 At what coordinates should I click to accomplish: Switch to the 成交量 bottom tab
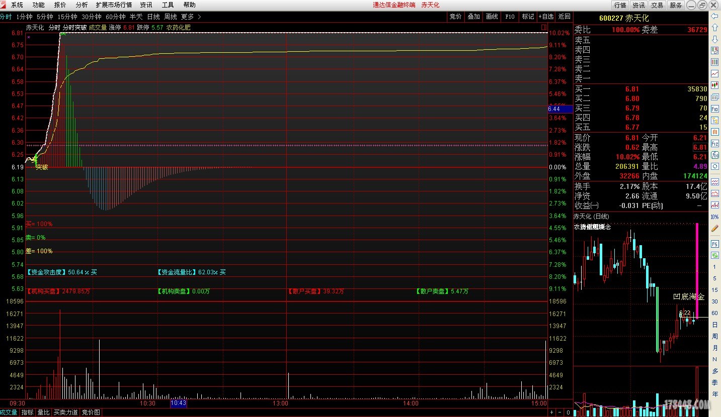point(9,412)
